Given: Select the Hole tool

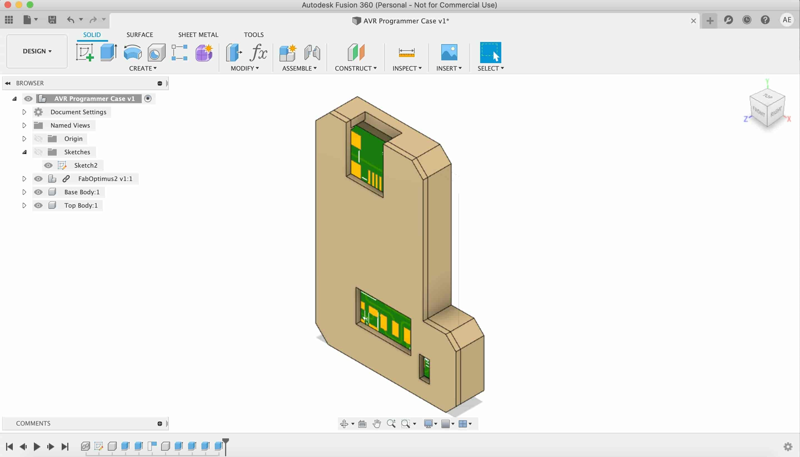Looking at the screenshot, I should (x=156, y=52).
